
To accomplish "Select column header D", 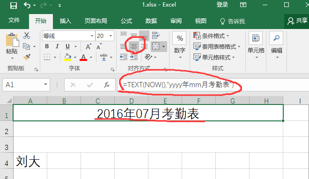I will tap(132, 101).
